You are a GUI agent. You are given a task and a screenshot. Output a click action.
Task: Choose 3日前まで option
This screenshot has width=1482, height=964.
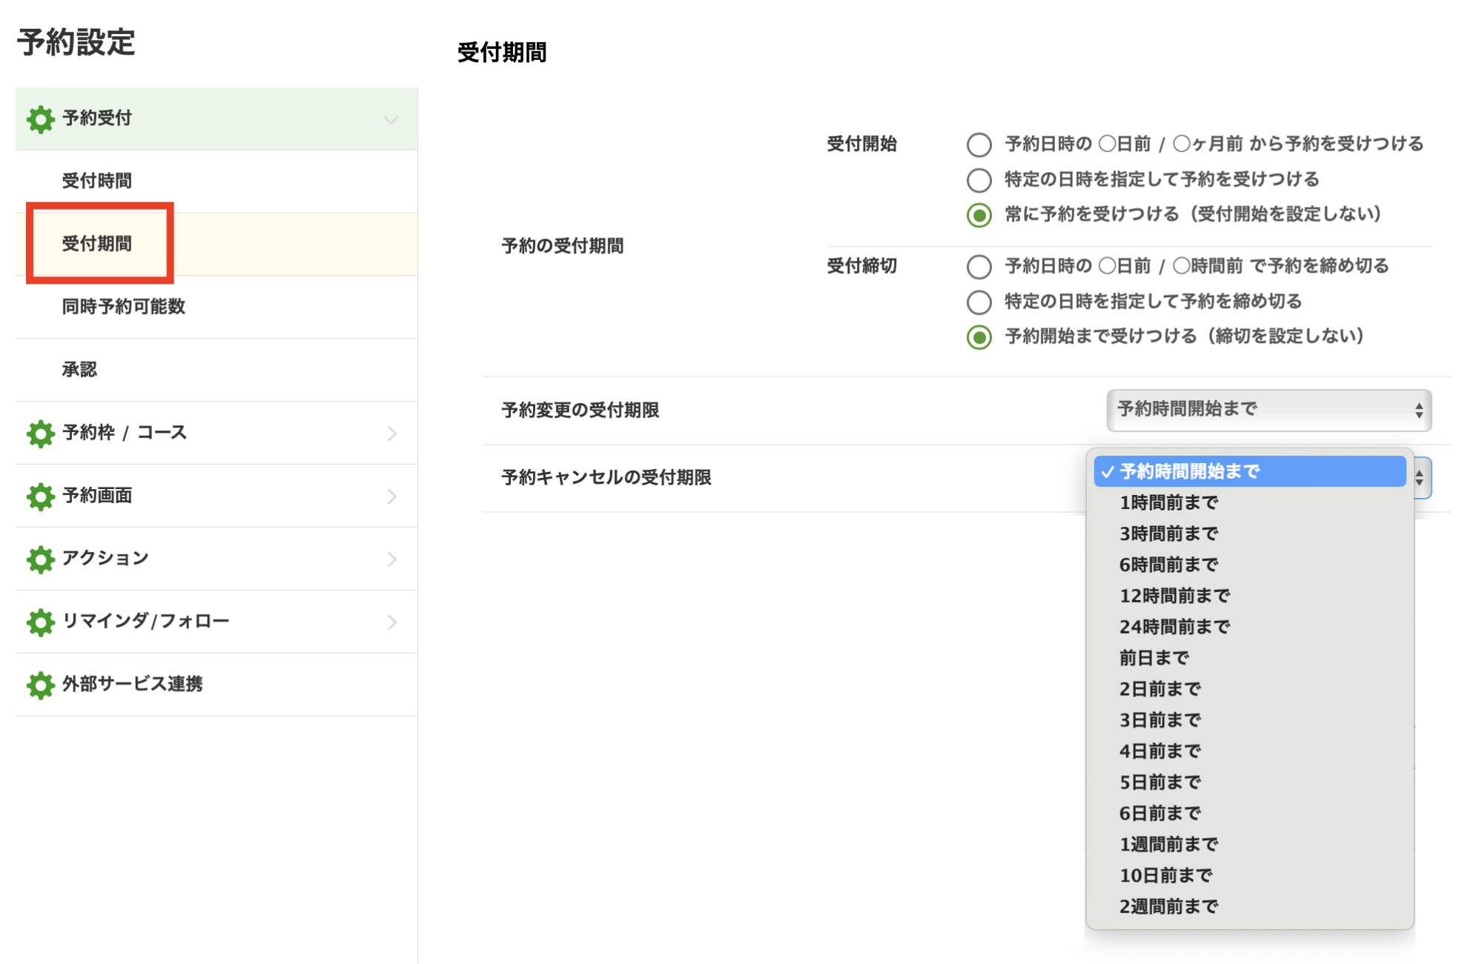tap(1249, 720)
